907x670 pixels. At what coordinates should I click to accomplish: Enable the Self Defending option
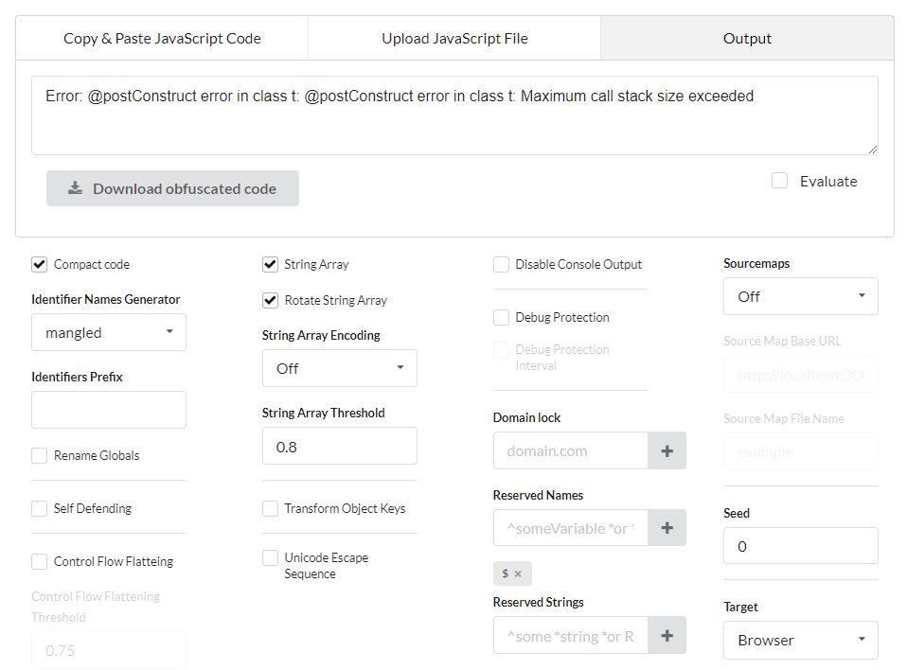pyautogui.click(x=40, y=509)
